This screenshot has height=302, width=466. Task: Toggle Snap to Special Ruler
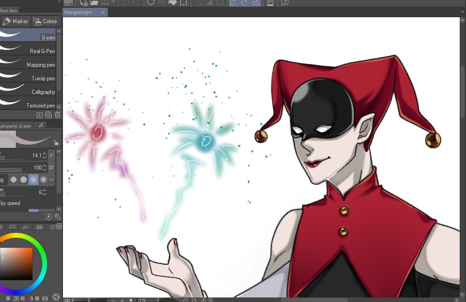tap(245, 2)
